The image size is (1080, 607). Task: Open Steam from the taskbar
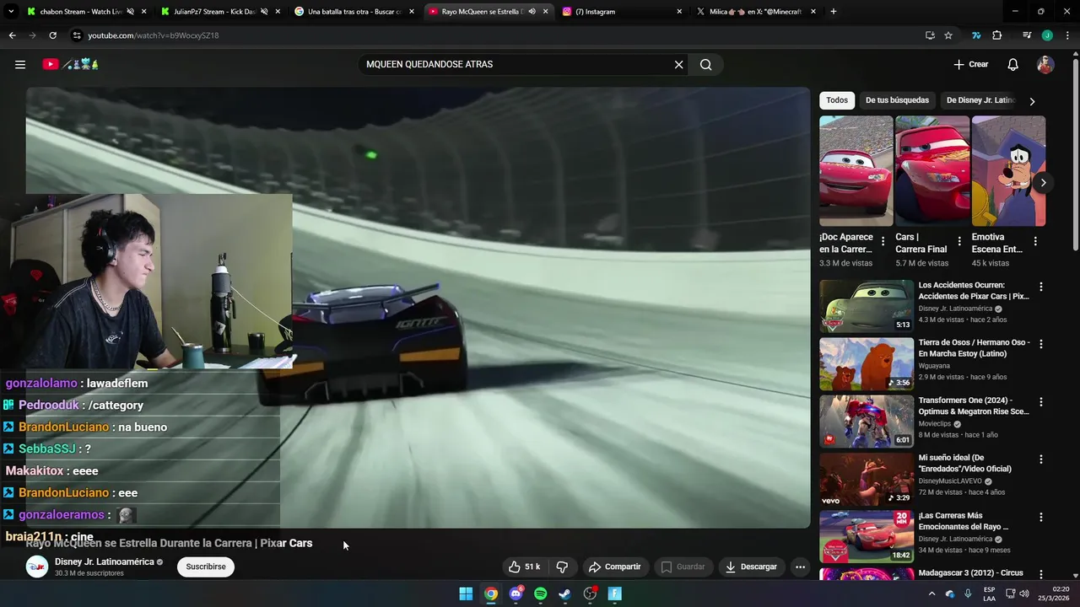pos(565,594)
